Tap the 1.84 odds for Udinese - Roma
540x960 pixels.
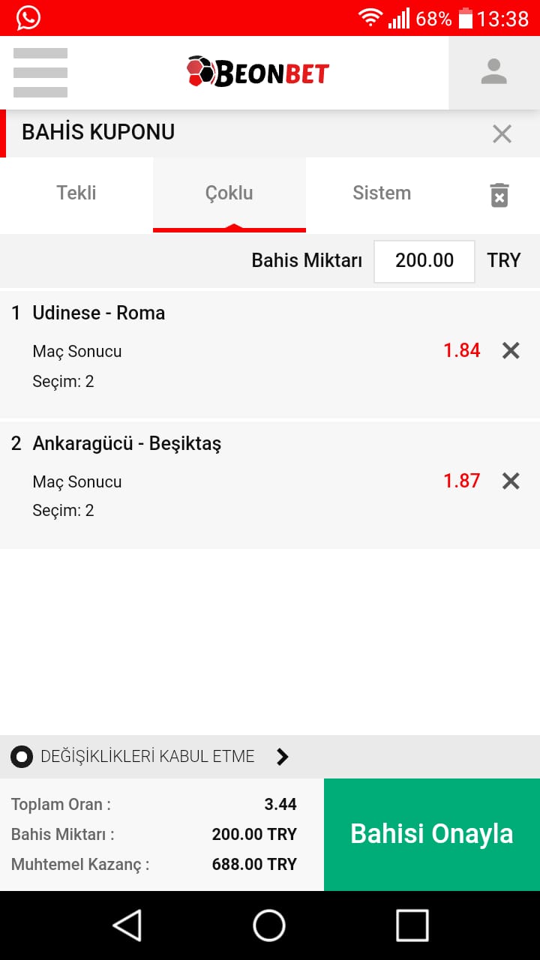[461, 350]
